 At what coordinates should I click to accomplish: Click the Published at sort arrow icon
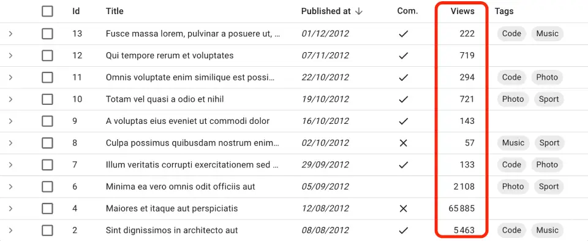[359, 11]
